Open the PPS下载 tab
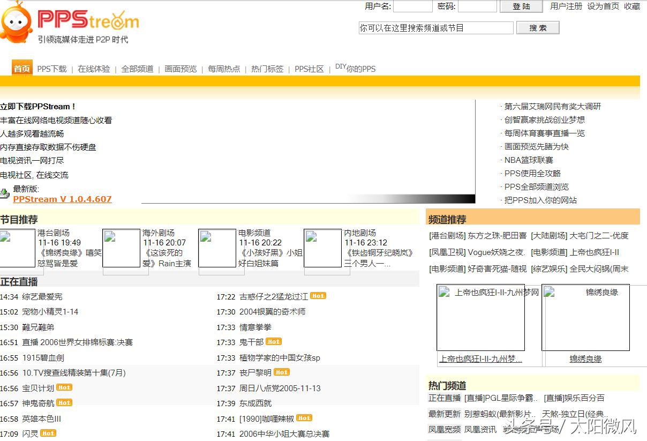The image size is (647, 441). pos(51,69)
